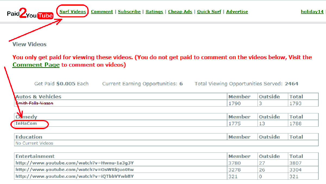
Task: View the Ratings page
Action: (154, 11)
